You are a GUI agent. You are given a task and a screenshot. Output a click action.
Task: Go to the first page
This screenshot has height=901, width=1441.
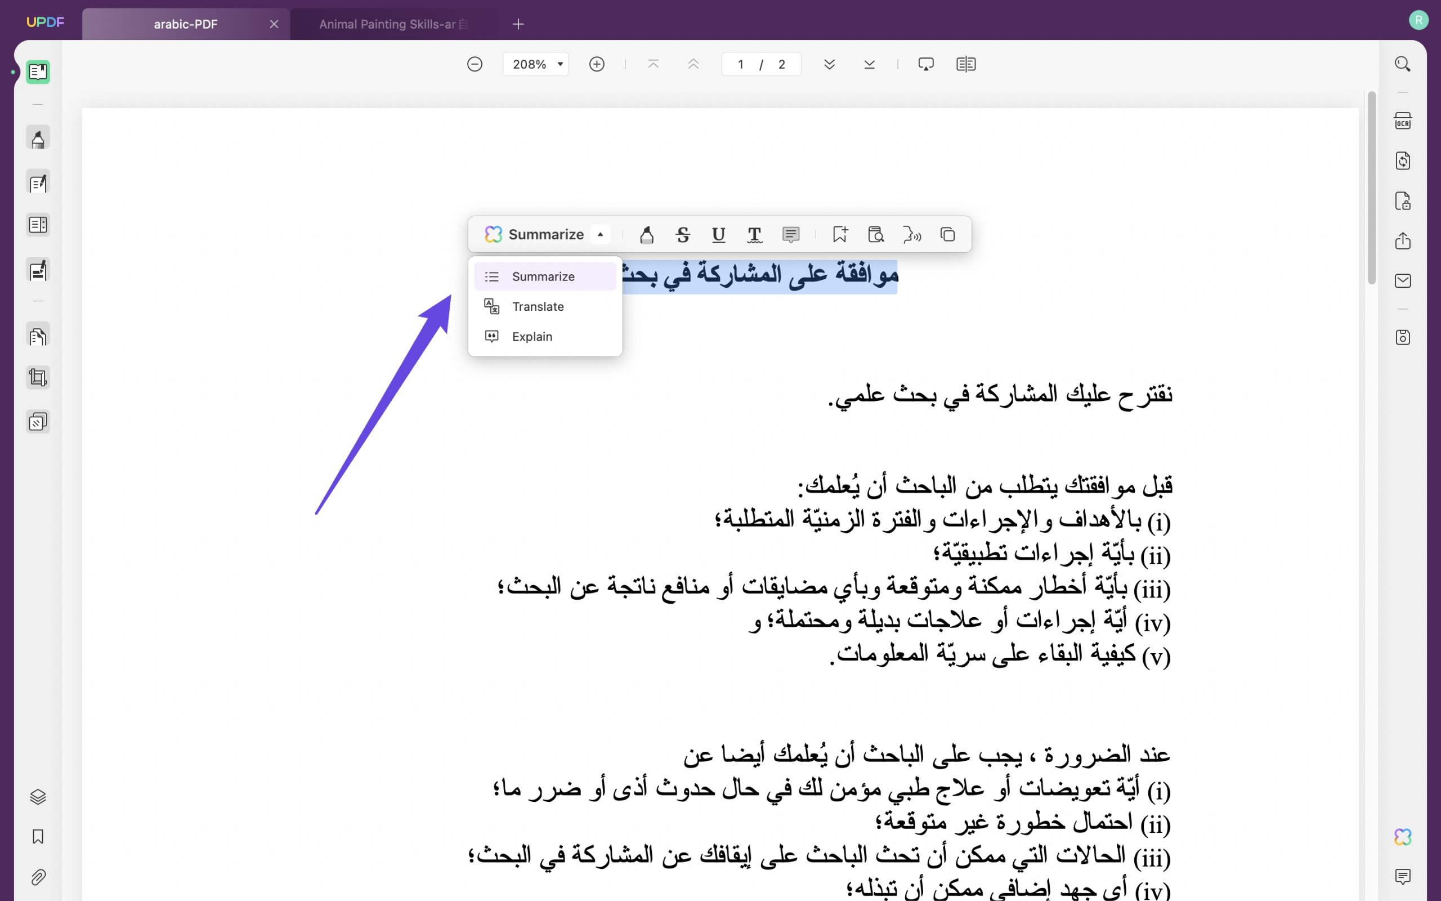click(x=653, y=64)
